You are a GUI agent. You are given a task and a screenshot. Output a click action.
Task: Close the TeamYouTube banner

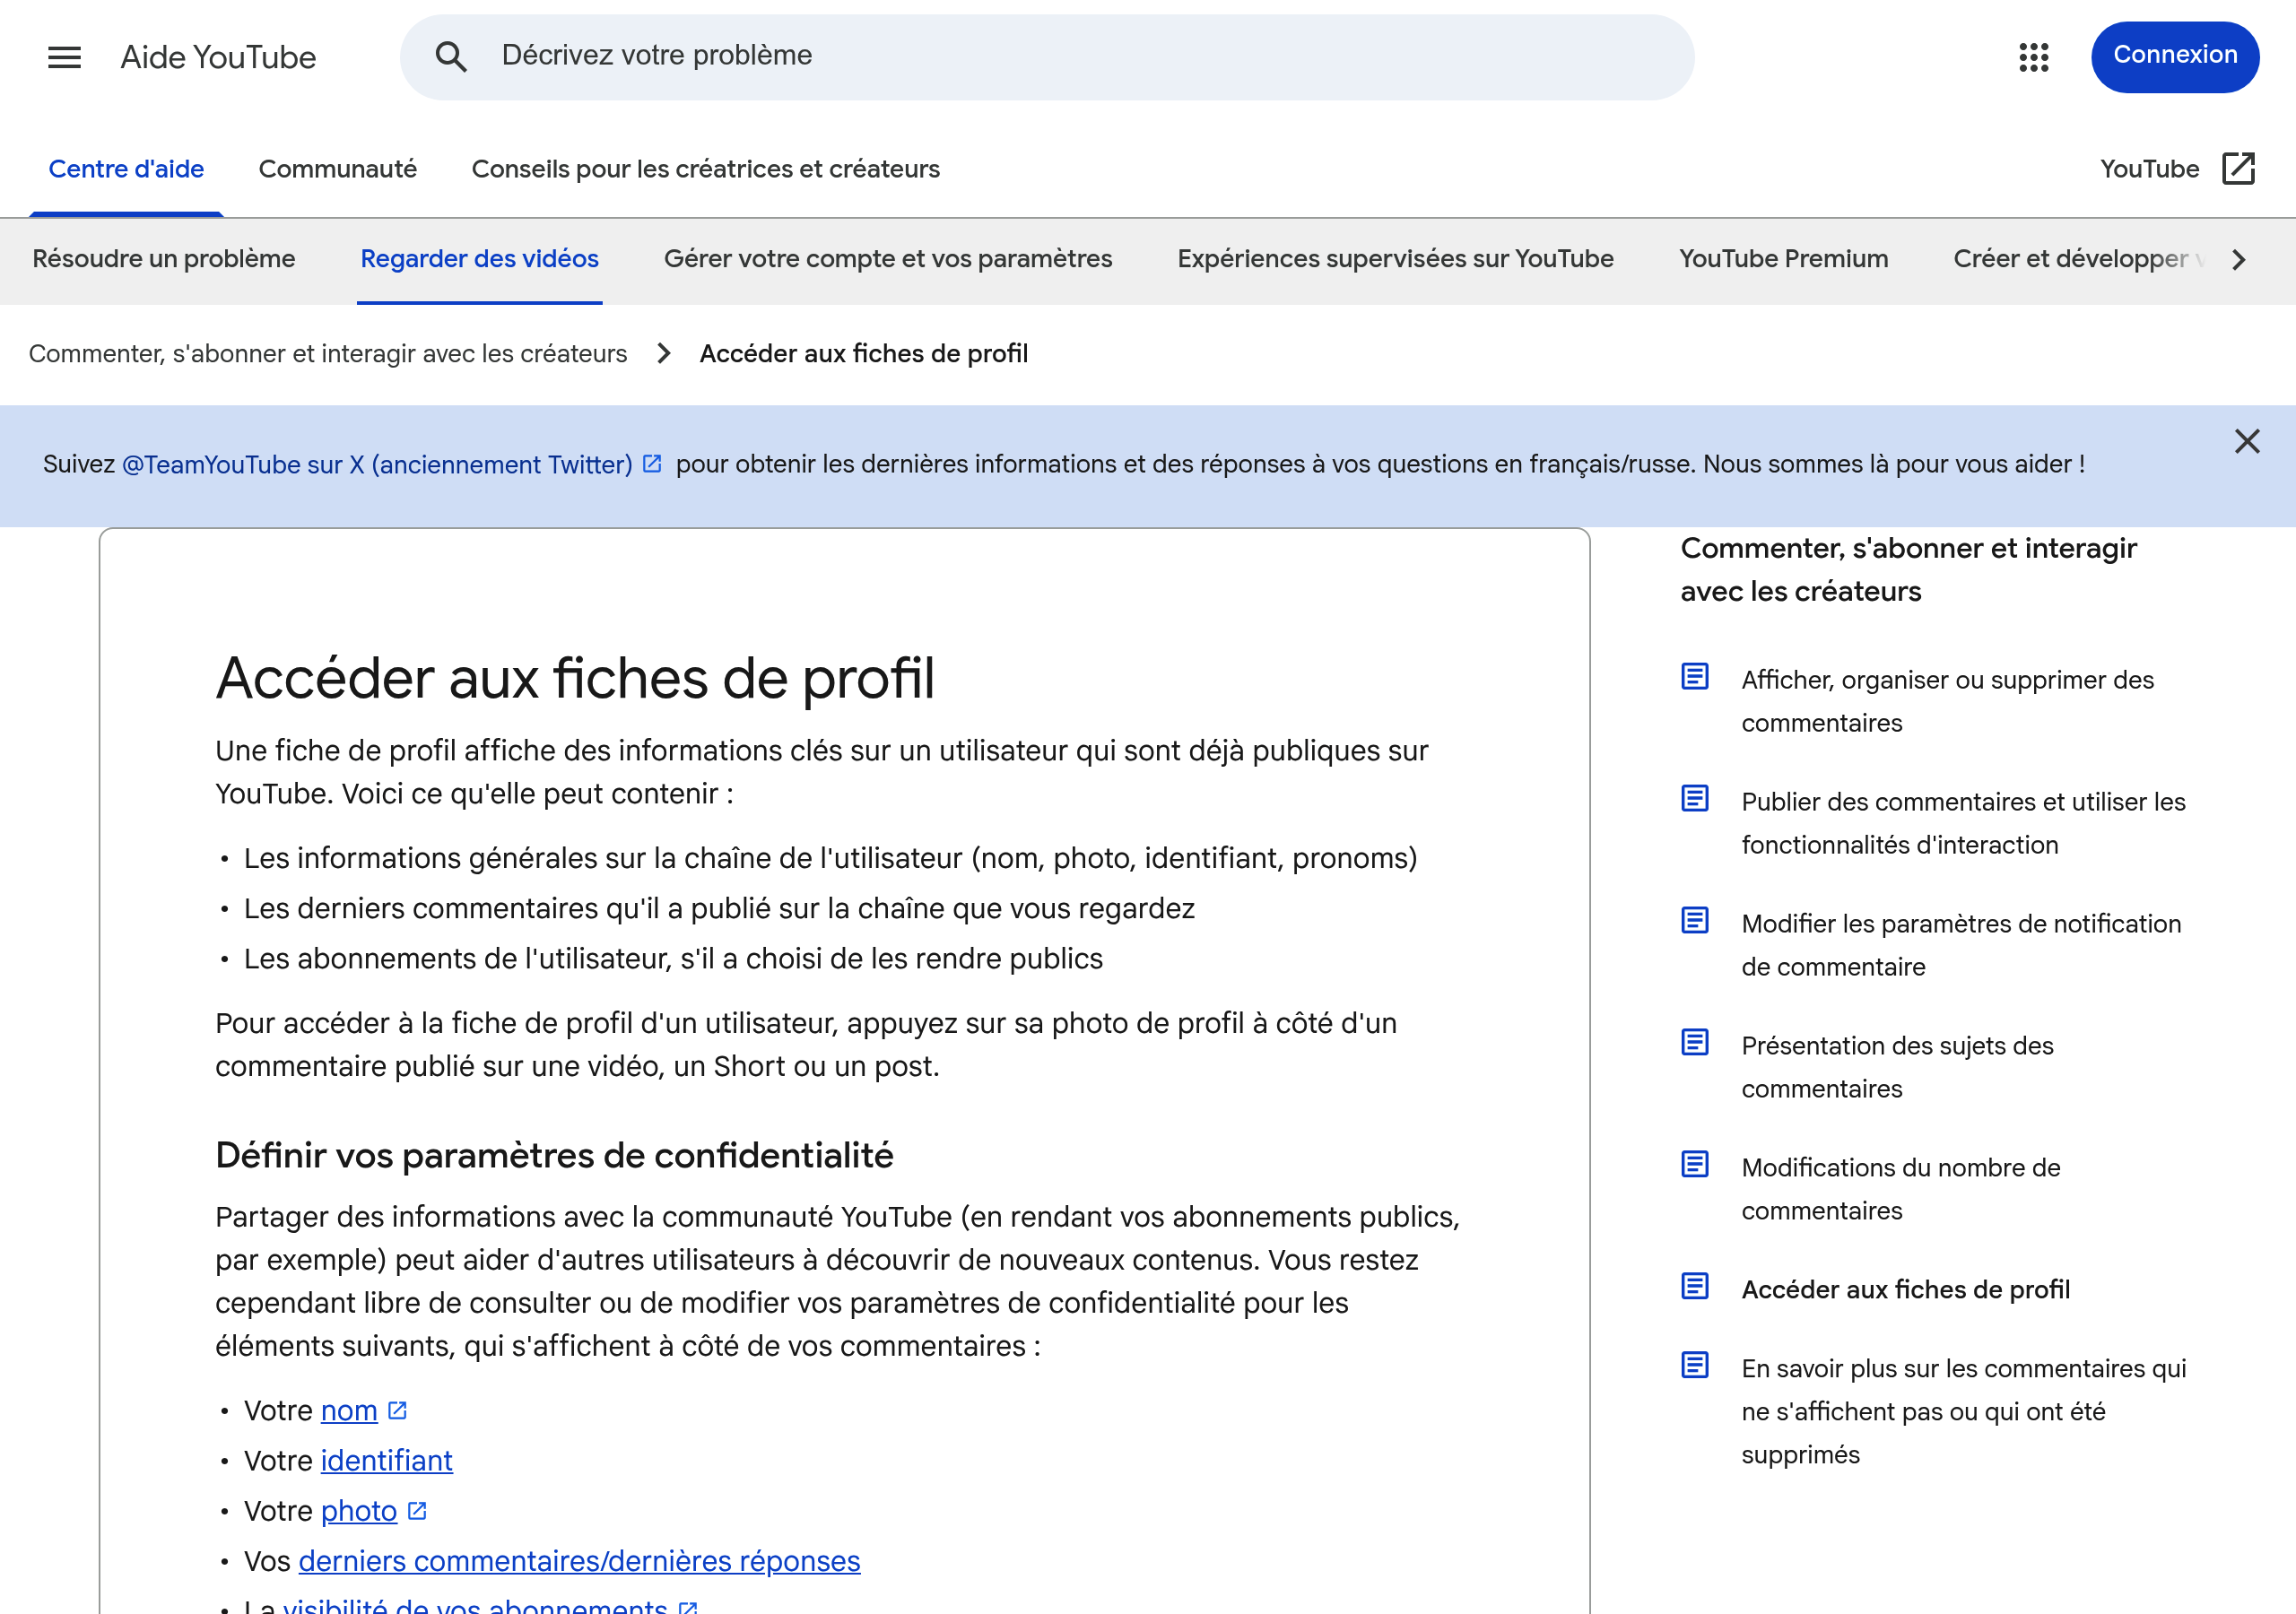(x=2247, y=441)
